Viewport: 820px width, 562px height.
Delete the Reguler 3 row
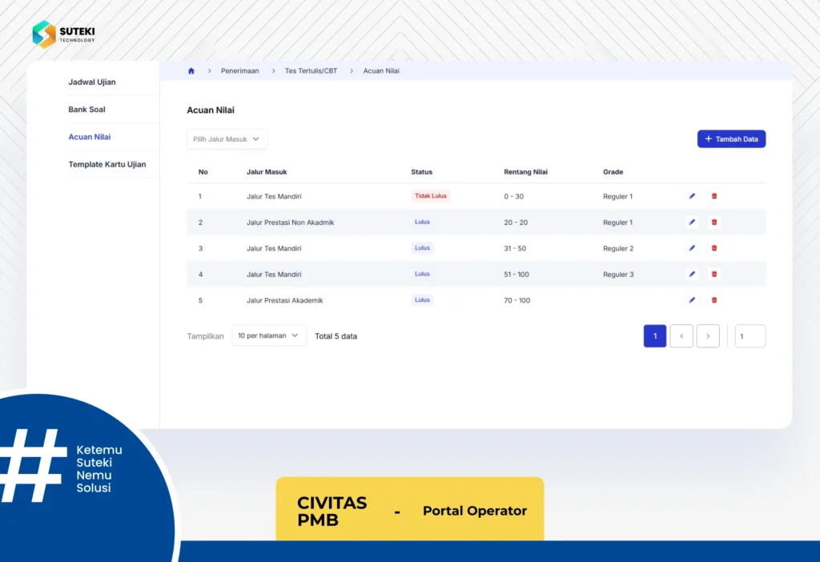(713, 274)
